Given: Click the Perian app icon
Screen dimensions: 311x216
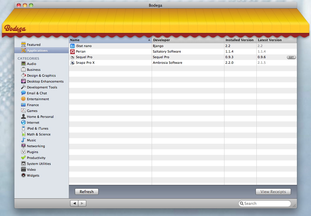Looking at the screenshot, I should [72, 51].
